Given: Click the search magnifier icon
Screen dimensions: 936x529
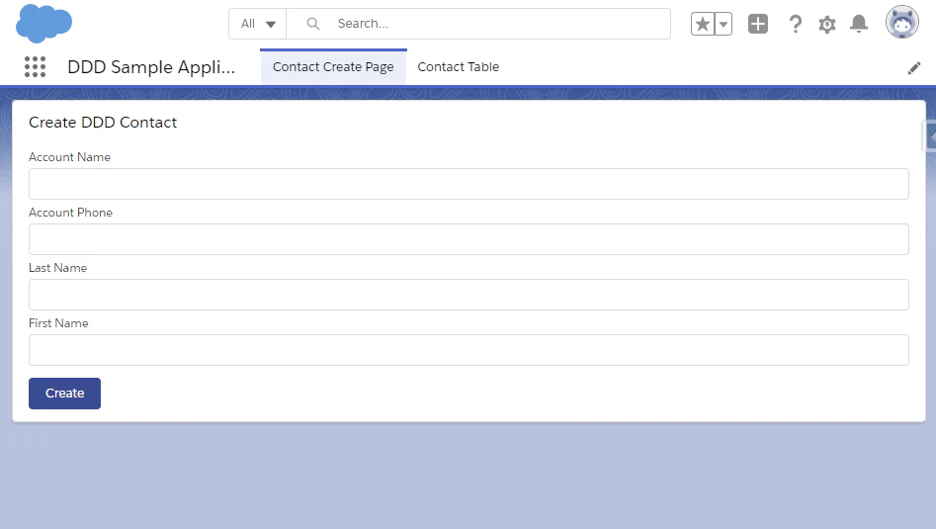Looking at the screenshot, I should coord(312,24).
